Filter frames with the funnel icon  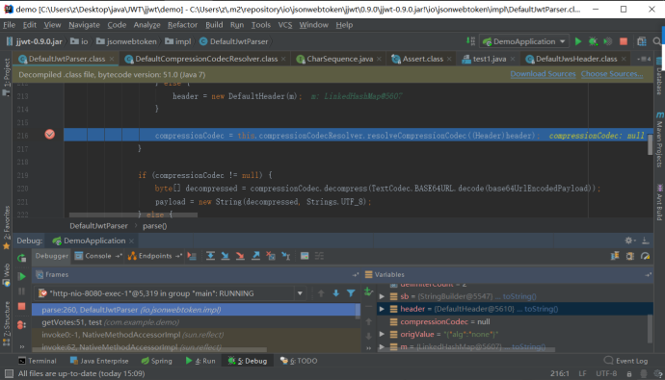click(351, 293)
